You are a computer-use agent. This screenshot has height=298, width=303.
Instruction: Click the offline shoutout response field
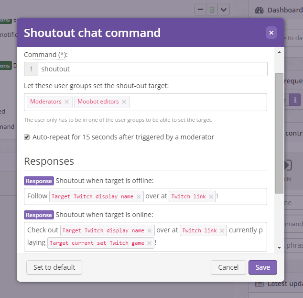pyautogui.click(x=145, y=196)
